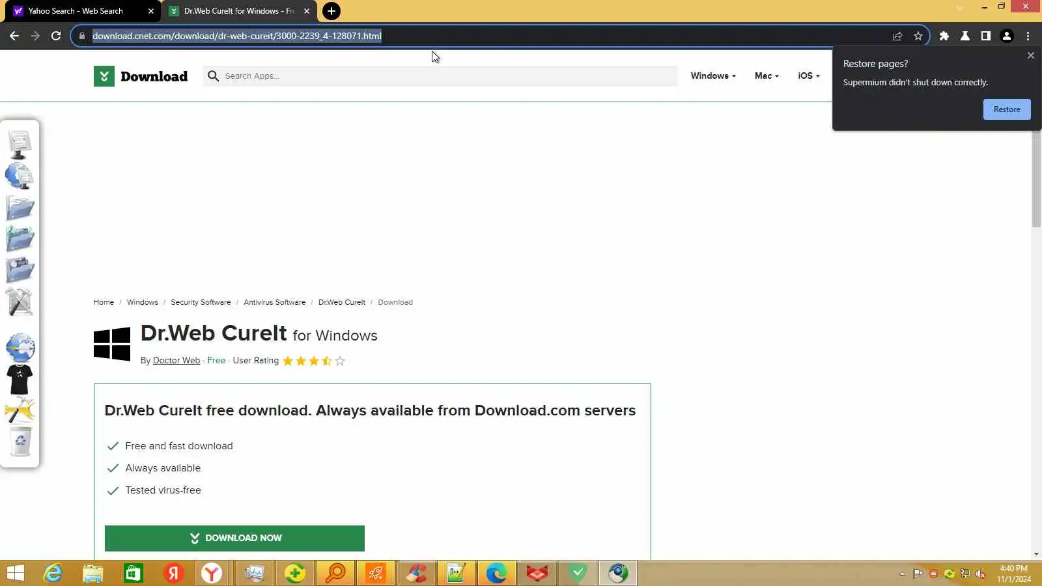Open Dr.Web CureIt breadcrumb link
Screen dimensions: 1042x586
[x=342, y=302]
